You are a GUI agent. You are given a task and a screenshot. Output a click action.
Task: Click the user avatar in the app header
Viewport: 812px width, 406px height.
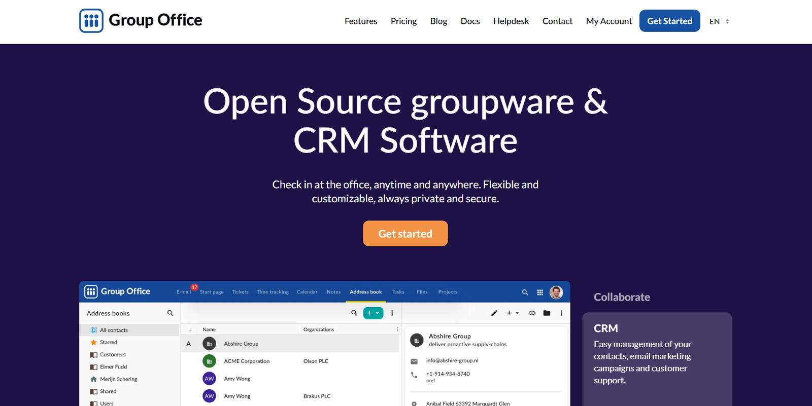click(556, 292)
